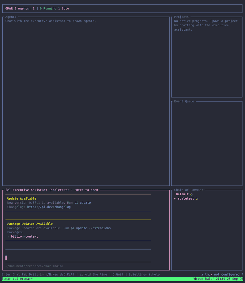Click the "No active projects" message

click(x=206, y=25)
